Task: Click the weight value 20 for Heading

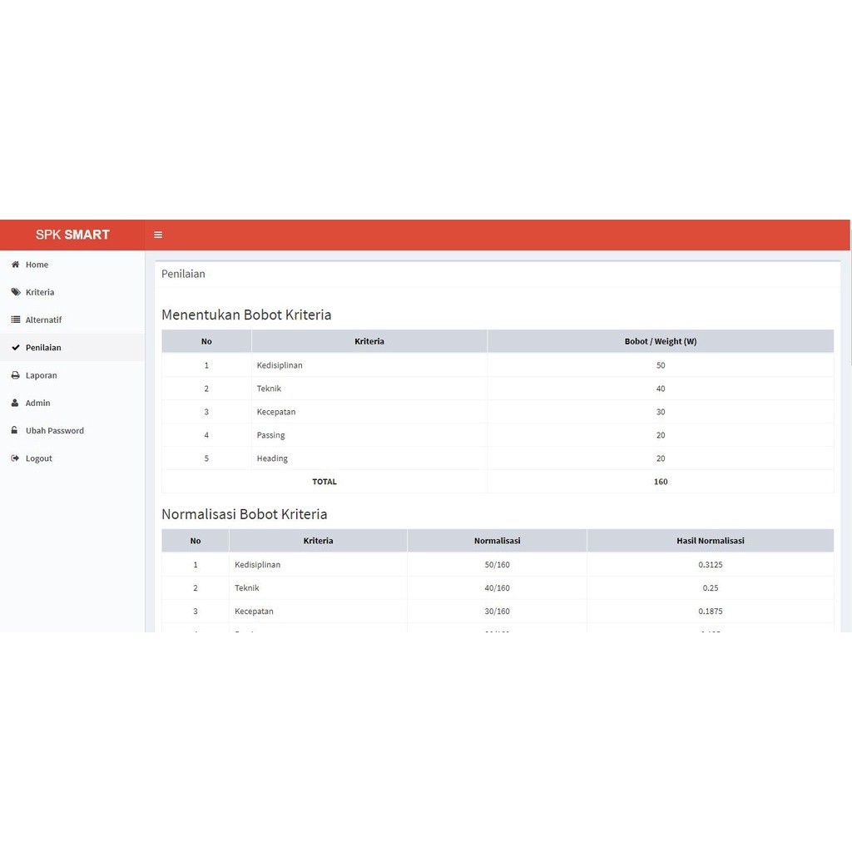Action: pyautogui.click(x=660, y=458)
